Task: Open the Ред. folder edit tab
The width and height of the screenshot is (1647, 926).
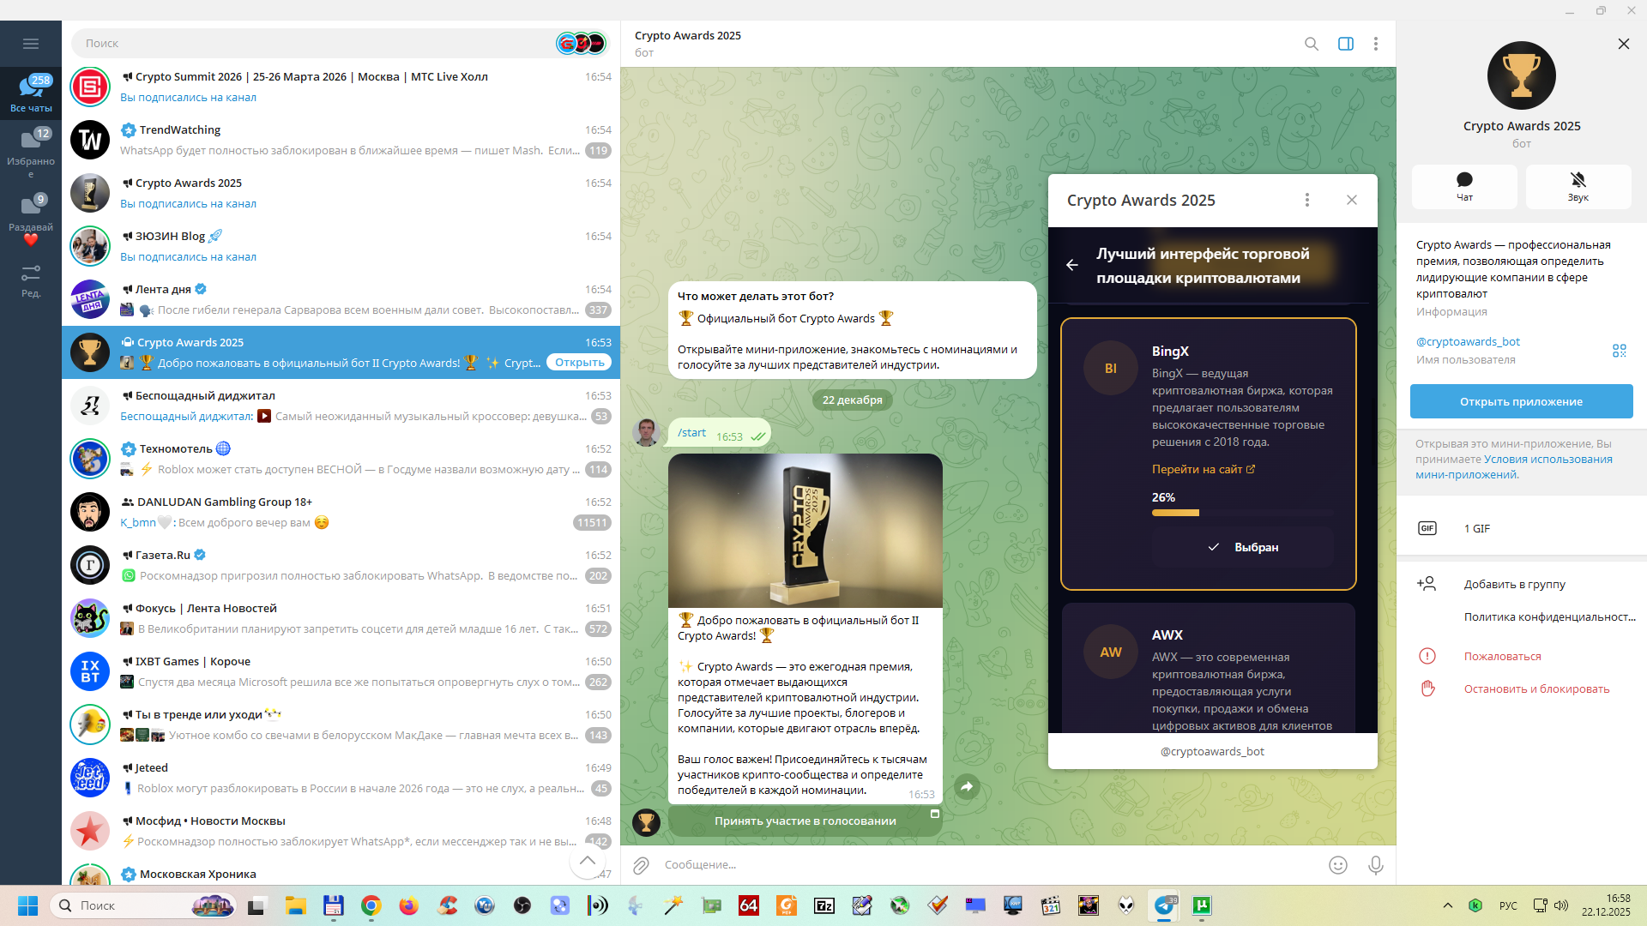Action: 31,281
